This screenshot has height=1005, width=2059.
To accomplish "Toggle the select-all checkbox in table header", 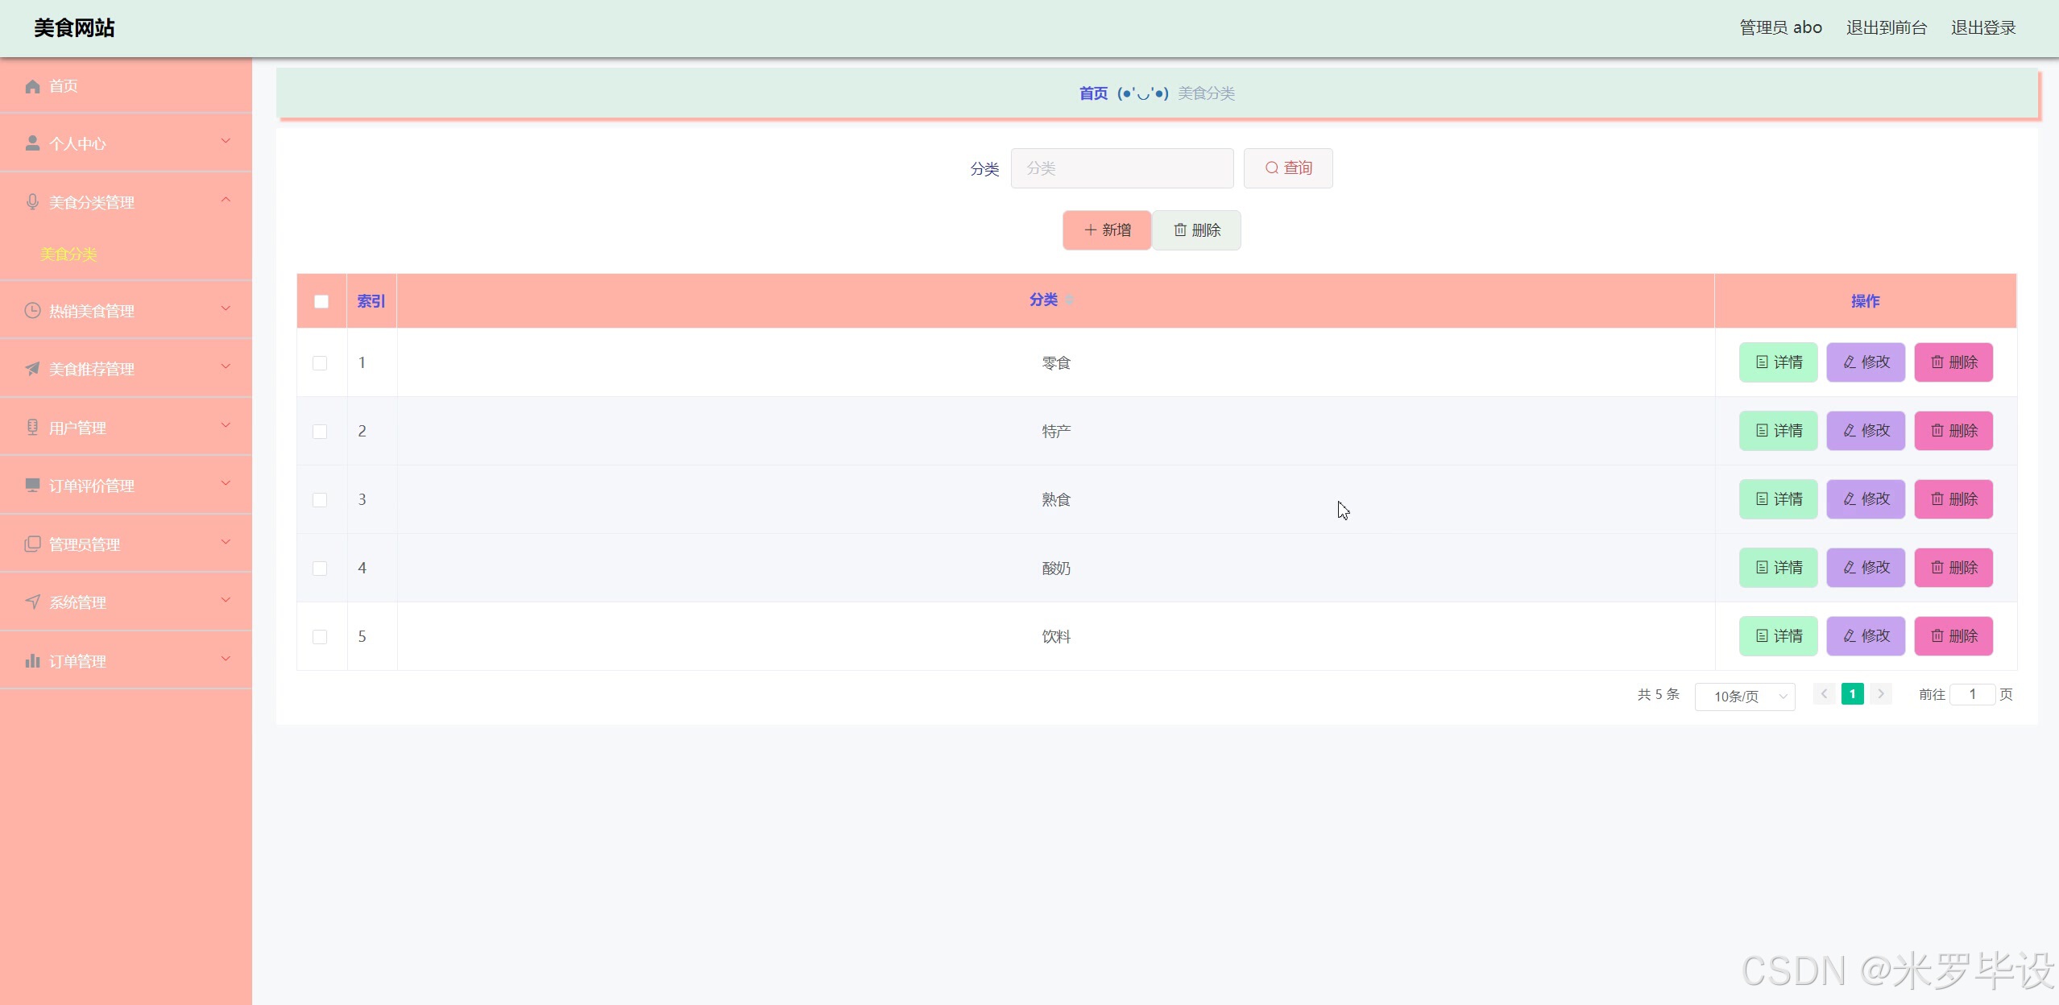I will (x=321, y=301).
